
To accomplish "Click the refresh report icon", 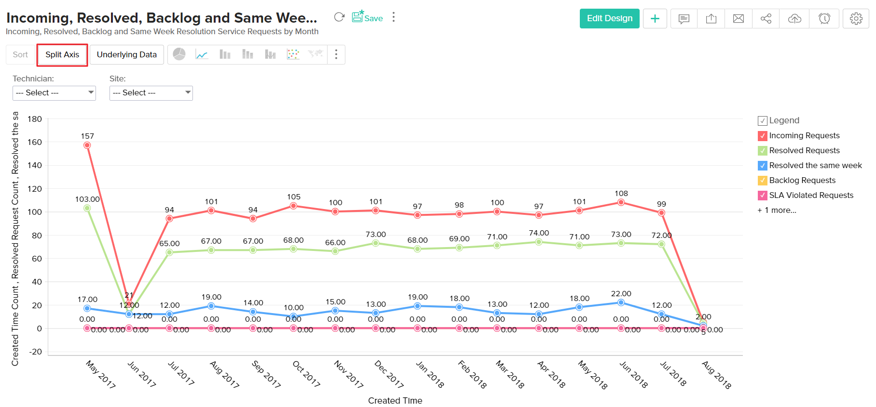I will [339, 16].
